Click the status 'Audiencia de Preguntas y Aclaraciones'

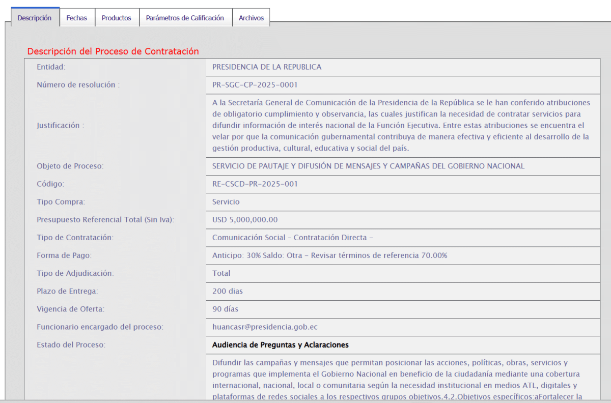coord(281,345)
